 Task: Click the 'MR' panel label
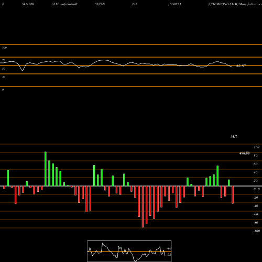pos(234,136)
